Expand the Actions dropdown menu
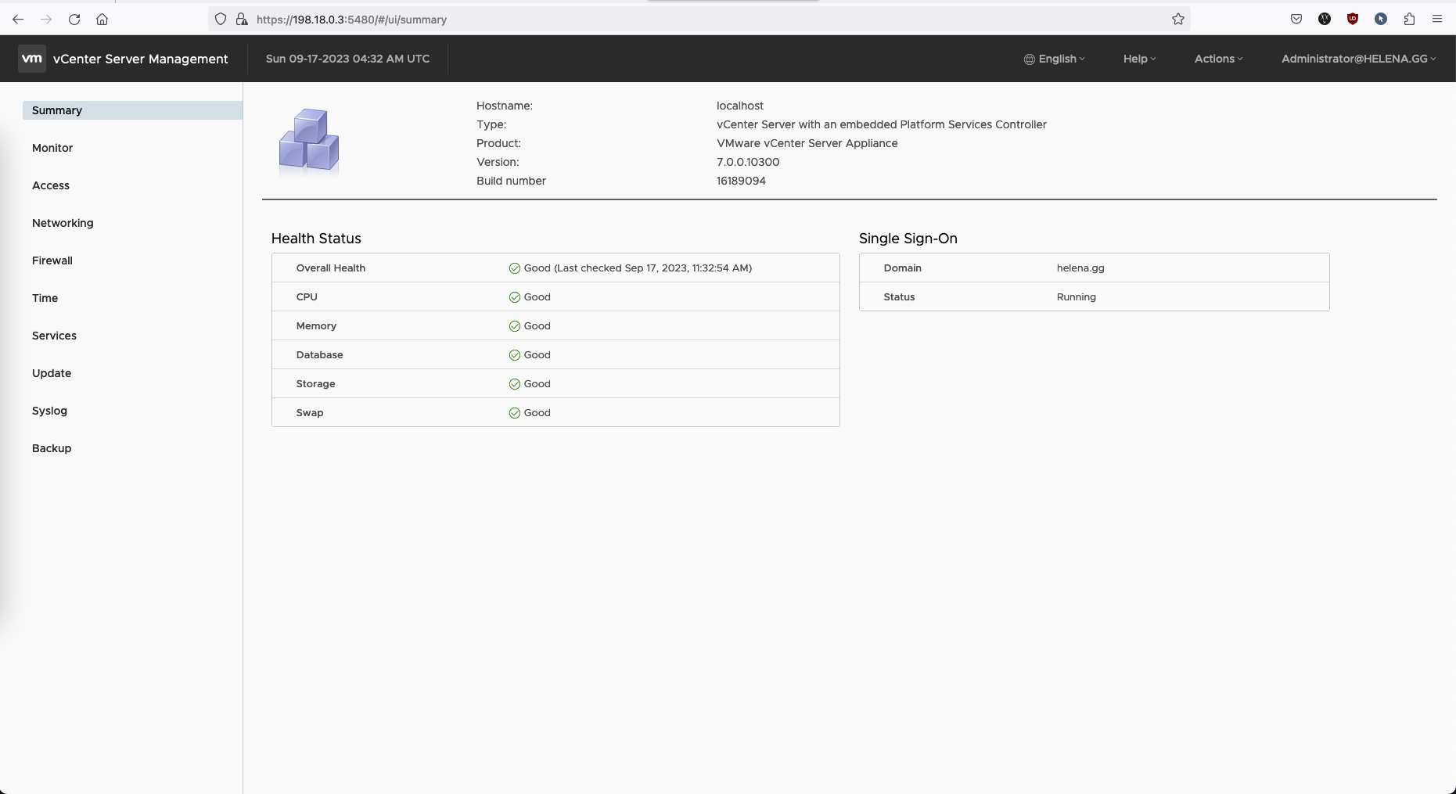 click(1218, 59)
